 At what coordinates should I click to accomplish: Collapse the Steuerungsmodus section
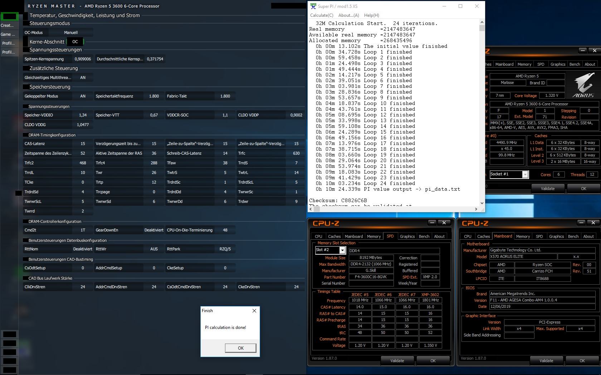point(25,23)
